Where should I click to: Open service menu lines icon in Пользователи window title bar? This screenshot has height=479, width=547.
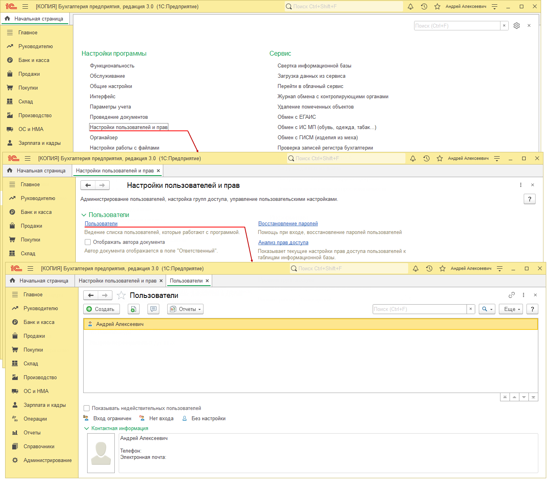point(500,269)
